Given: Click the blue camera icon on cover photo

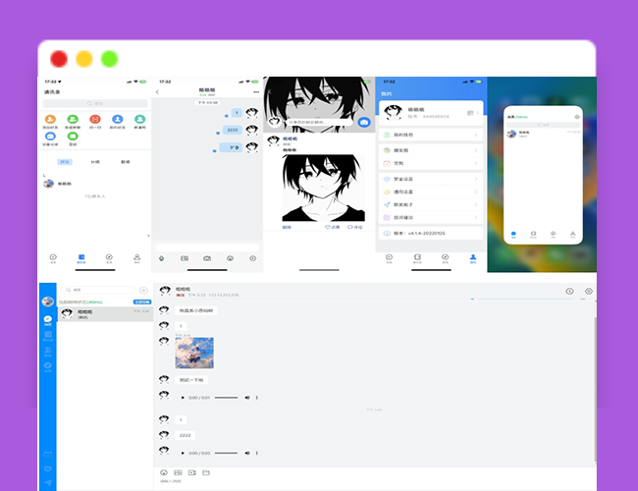Looking at the screenshot, I should (x=364, y=122).
